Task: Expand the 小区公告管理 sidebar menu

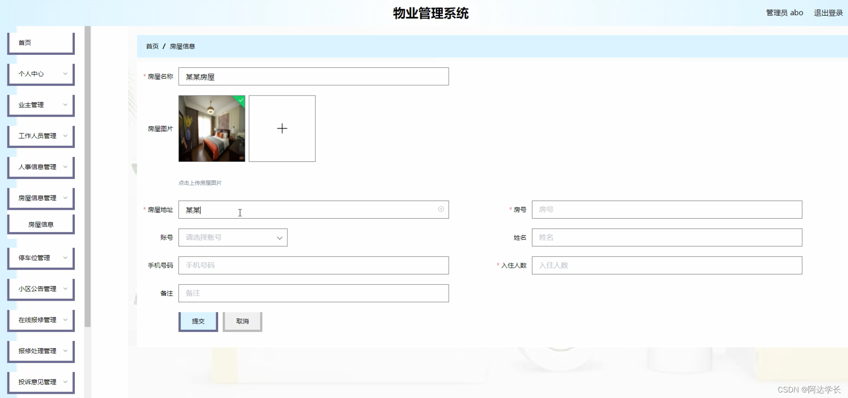Action: [x=41, y=289]
